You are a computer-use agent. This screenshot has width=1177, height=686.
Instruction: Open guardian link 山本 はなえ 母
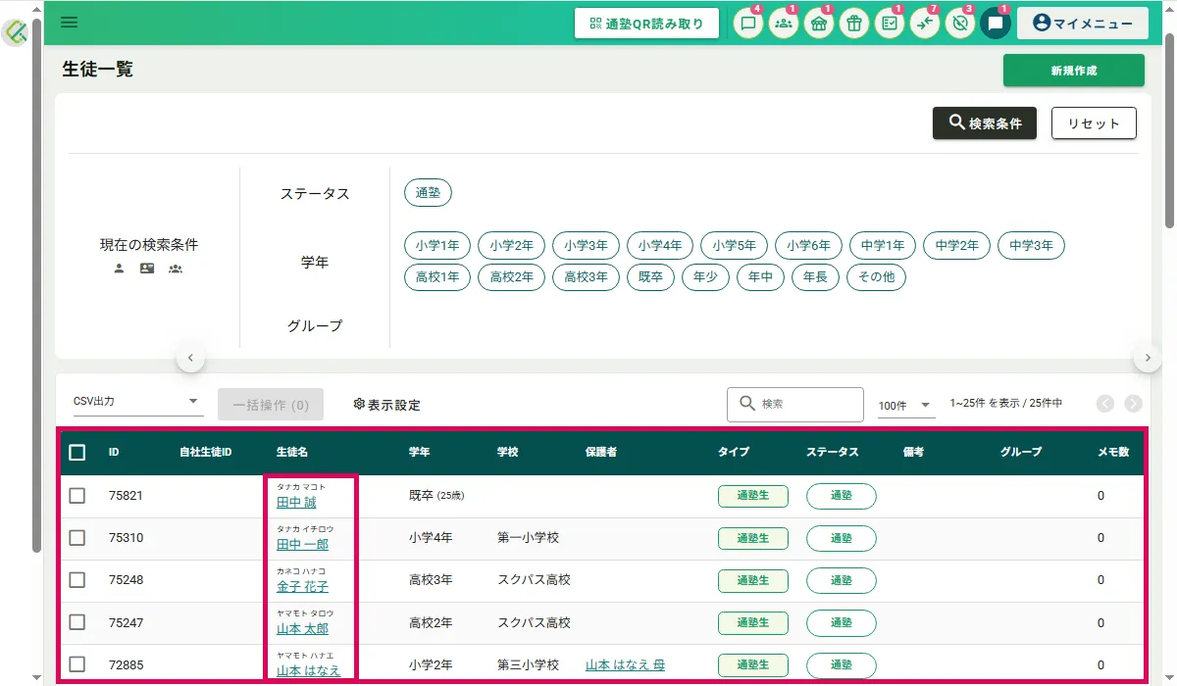625,665
